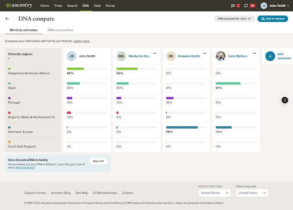The width and height of the screenshot is (293, 210).
Task: Open Corporate Information footer link
Action: point(68,203)
